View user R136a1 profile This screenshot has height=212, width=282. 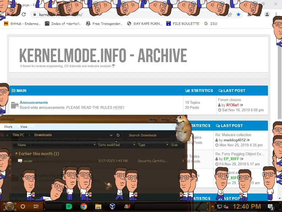click(x=232, y=105)
